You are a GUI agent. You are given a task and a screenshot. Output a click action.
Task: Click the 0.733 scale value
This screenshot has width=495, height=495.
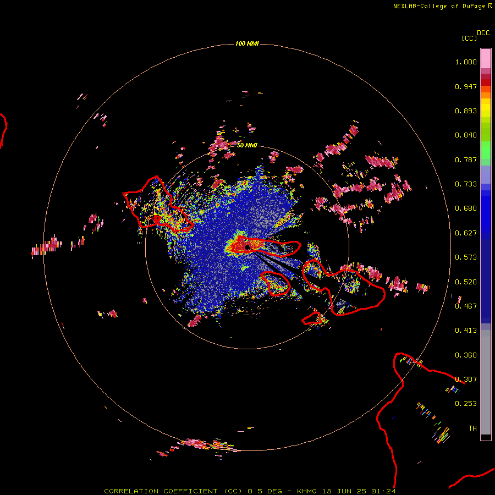466,184
